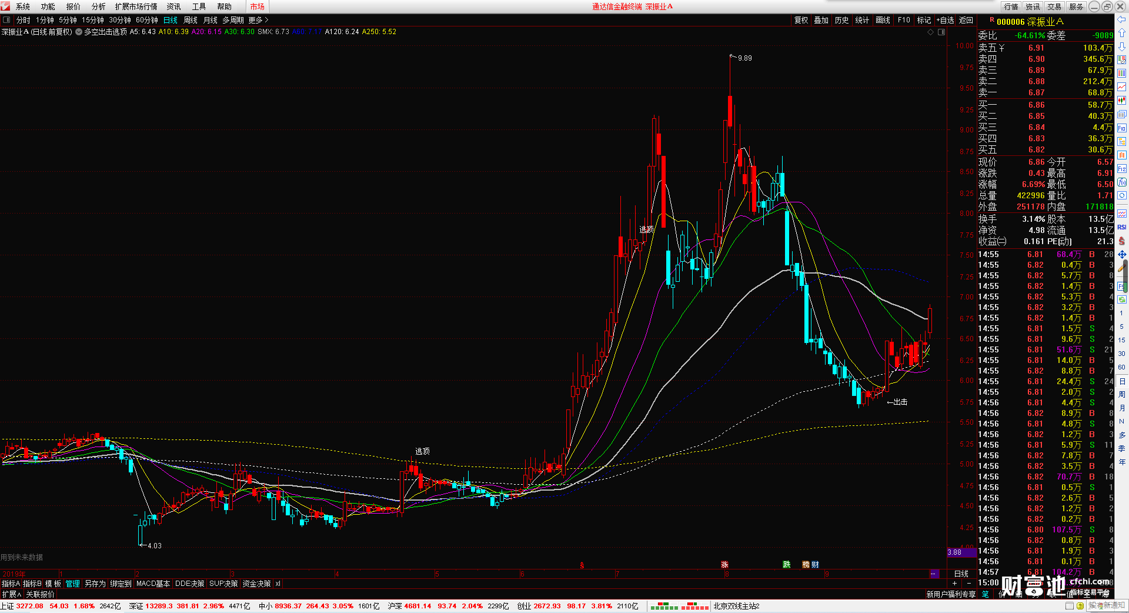1129x613 pixels.
Task: Click the 叠加 overlay button
Action: [821, 20]
